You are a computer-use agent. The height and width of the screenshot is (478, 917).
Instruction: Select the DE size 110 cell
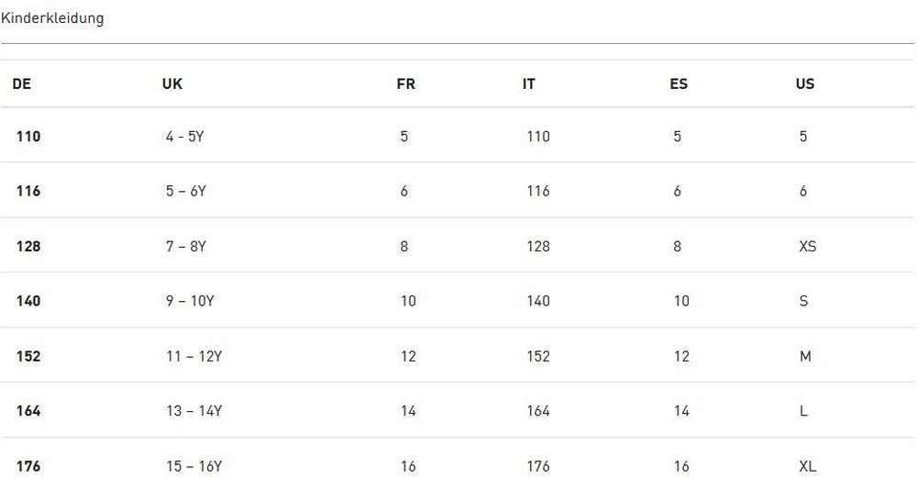click(x=28, y=137)
